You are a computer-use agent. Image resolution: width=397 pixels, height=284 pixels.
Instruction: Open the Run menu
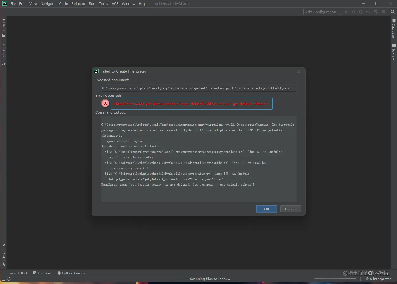(x=92, y=3)
